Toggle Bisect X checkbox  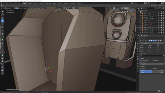(x=149, y=48)
